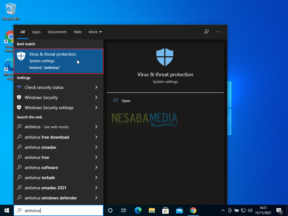Open the More dropdown filter

pyautogui.click(x=95, y=32)
